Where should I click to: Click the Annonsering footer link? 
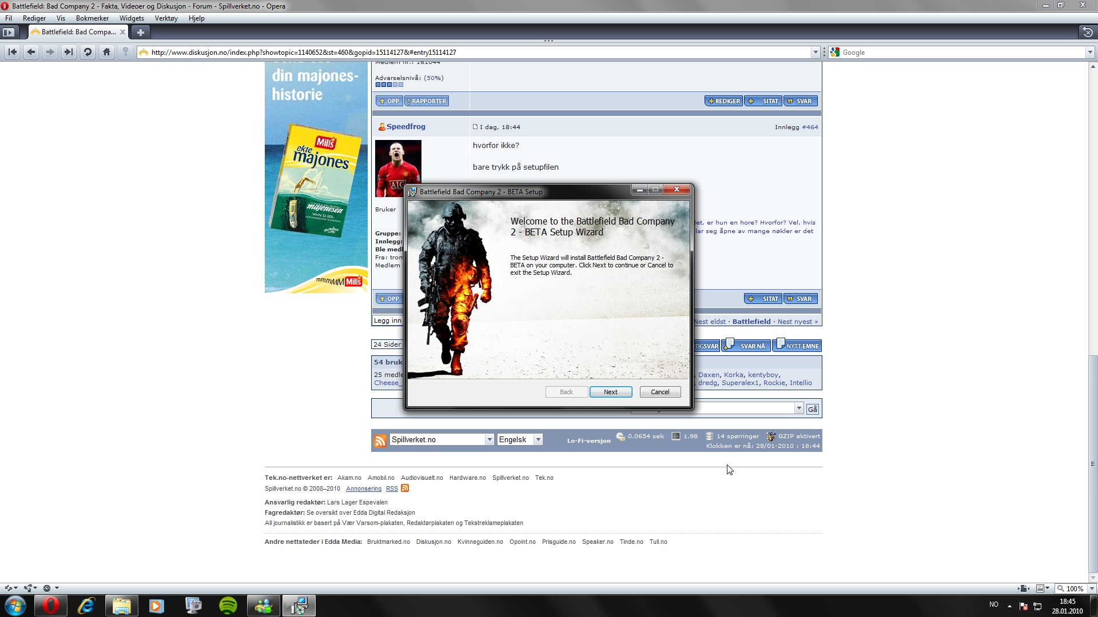[363, 488]
